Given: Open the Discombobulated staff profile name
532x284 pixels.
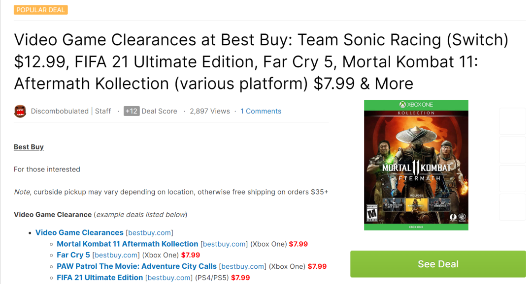Looking at the screenshot, I should click(60, 111).
